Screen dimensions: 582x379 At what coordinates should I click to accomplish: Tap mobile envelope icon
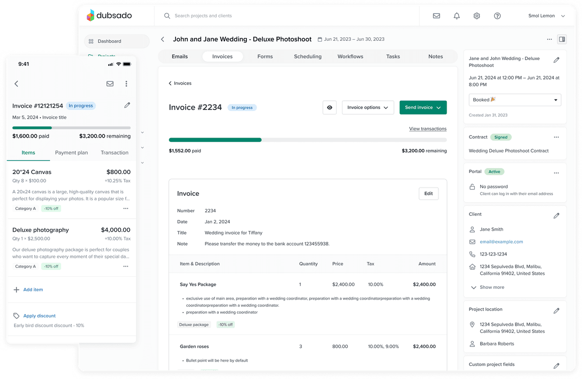(x=110, y=84)
